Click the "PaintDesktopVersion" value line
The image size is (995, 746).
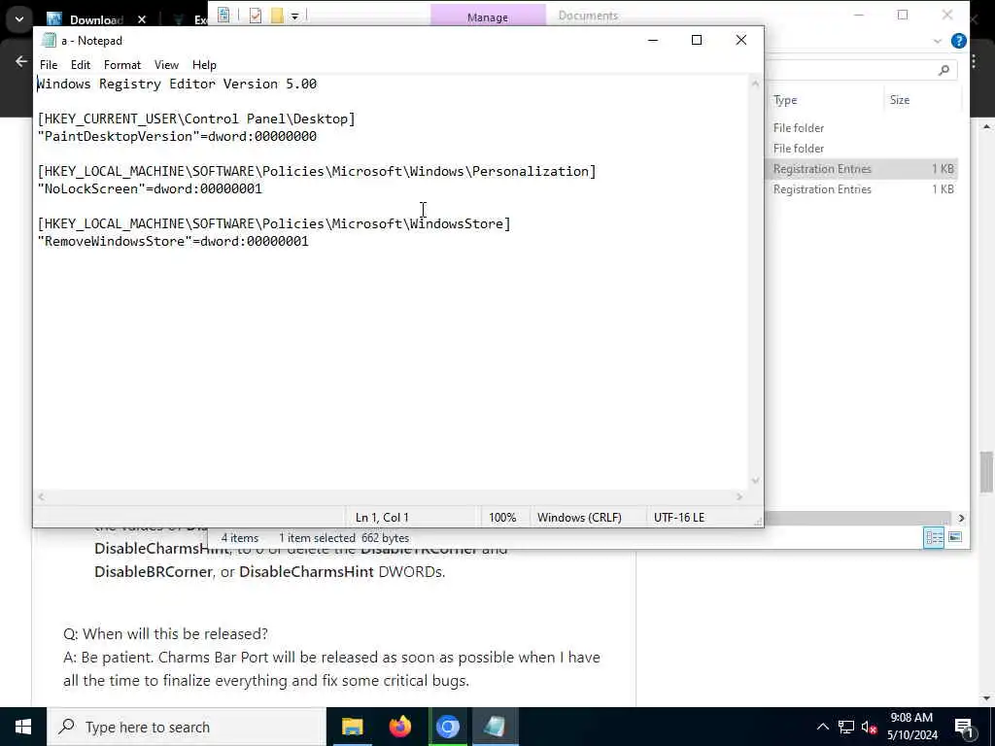click(177, 136)
